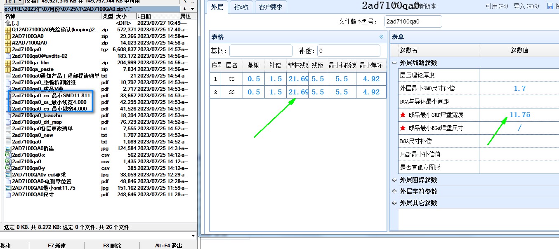Click the F8 删除 button
The image size is (559, 249).
(x=112, y=246)
